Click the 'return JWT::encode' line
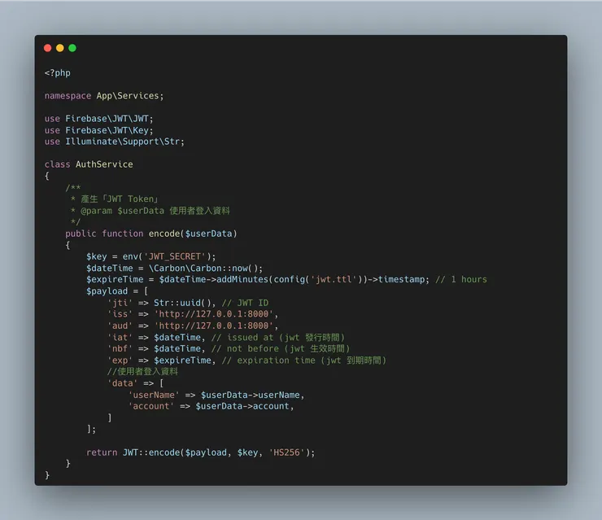 (200, 452)
